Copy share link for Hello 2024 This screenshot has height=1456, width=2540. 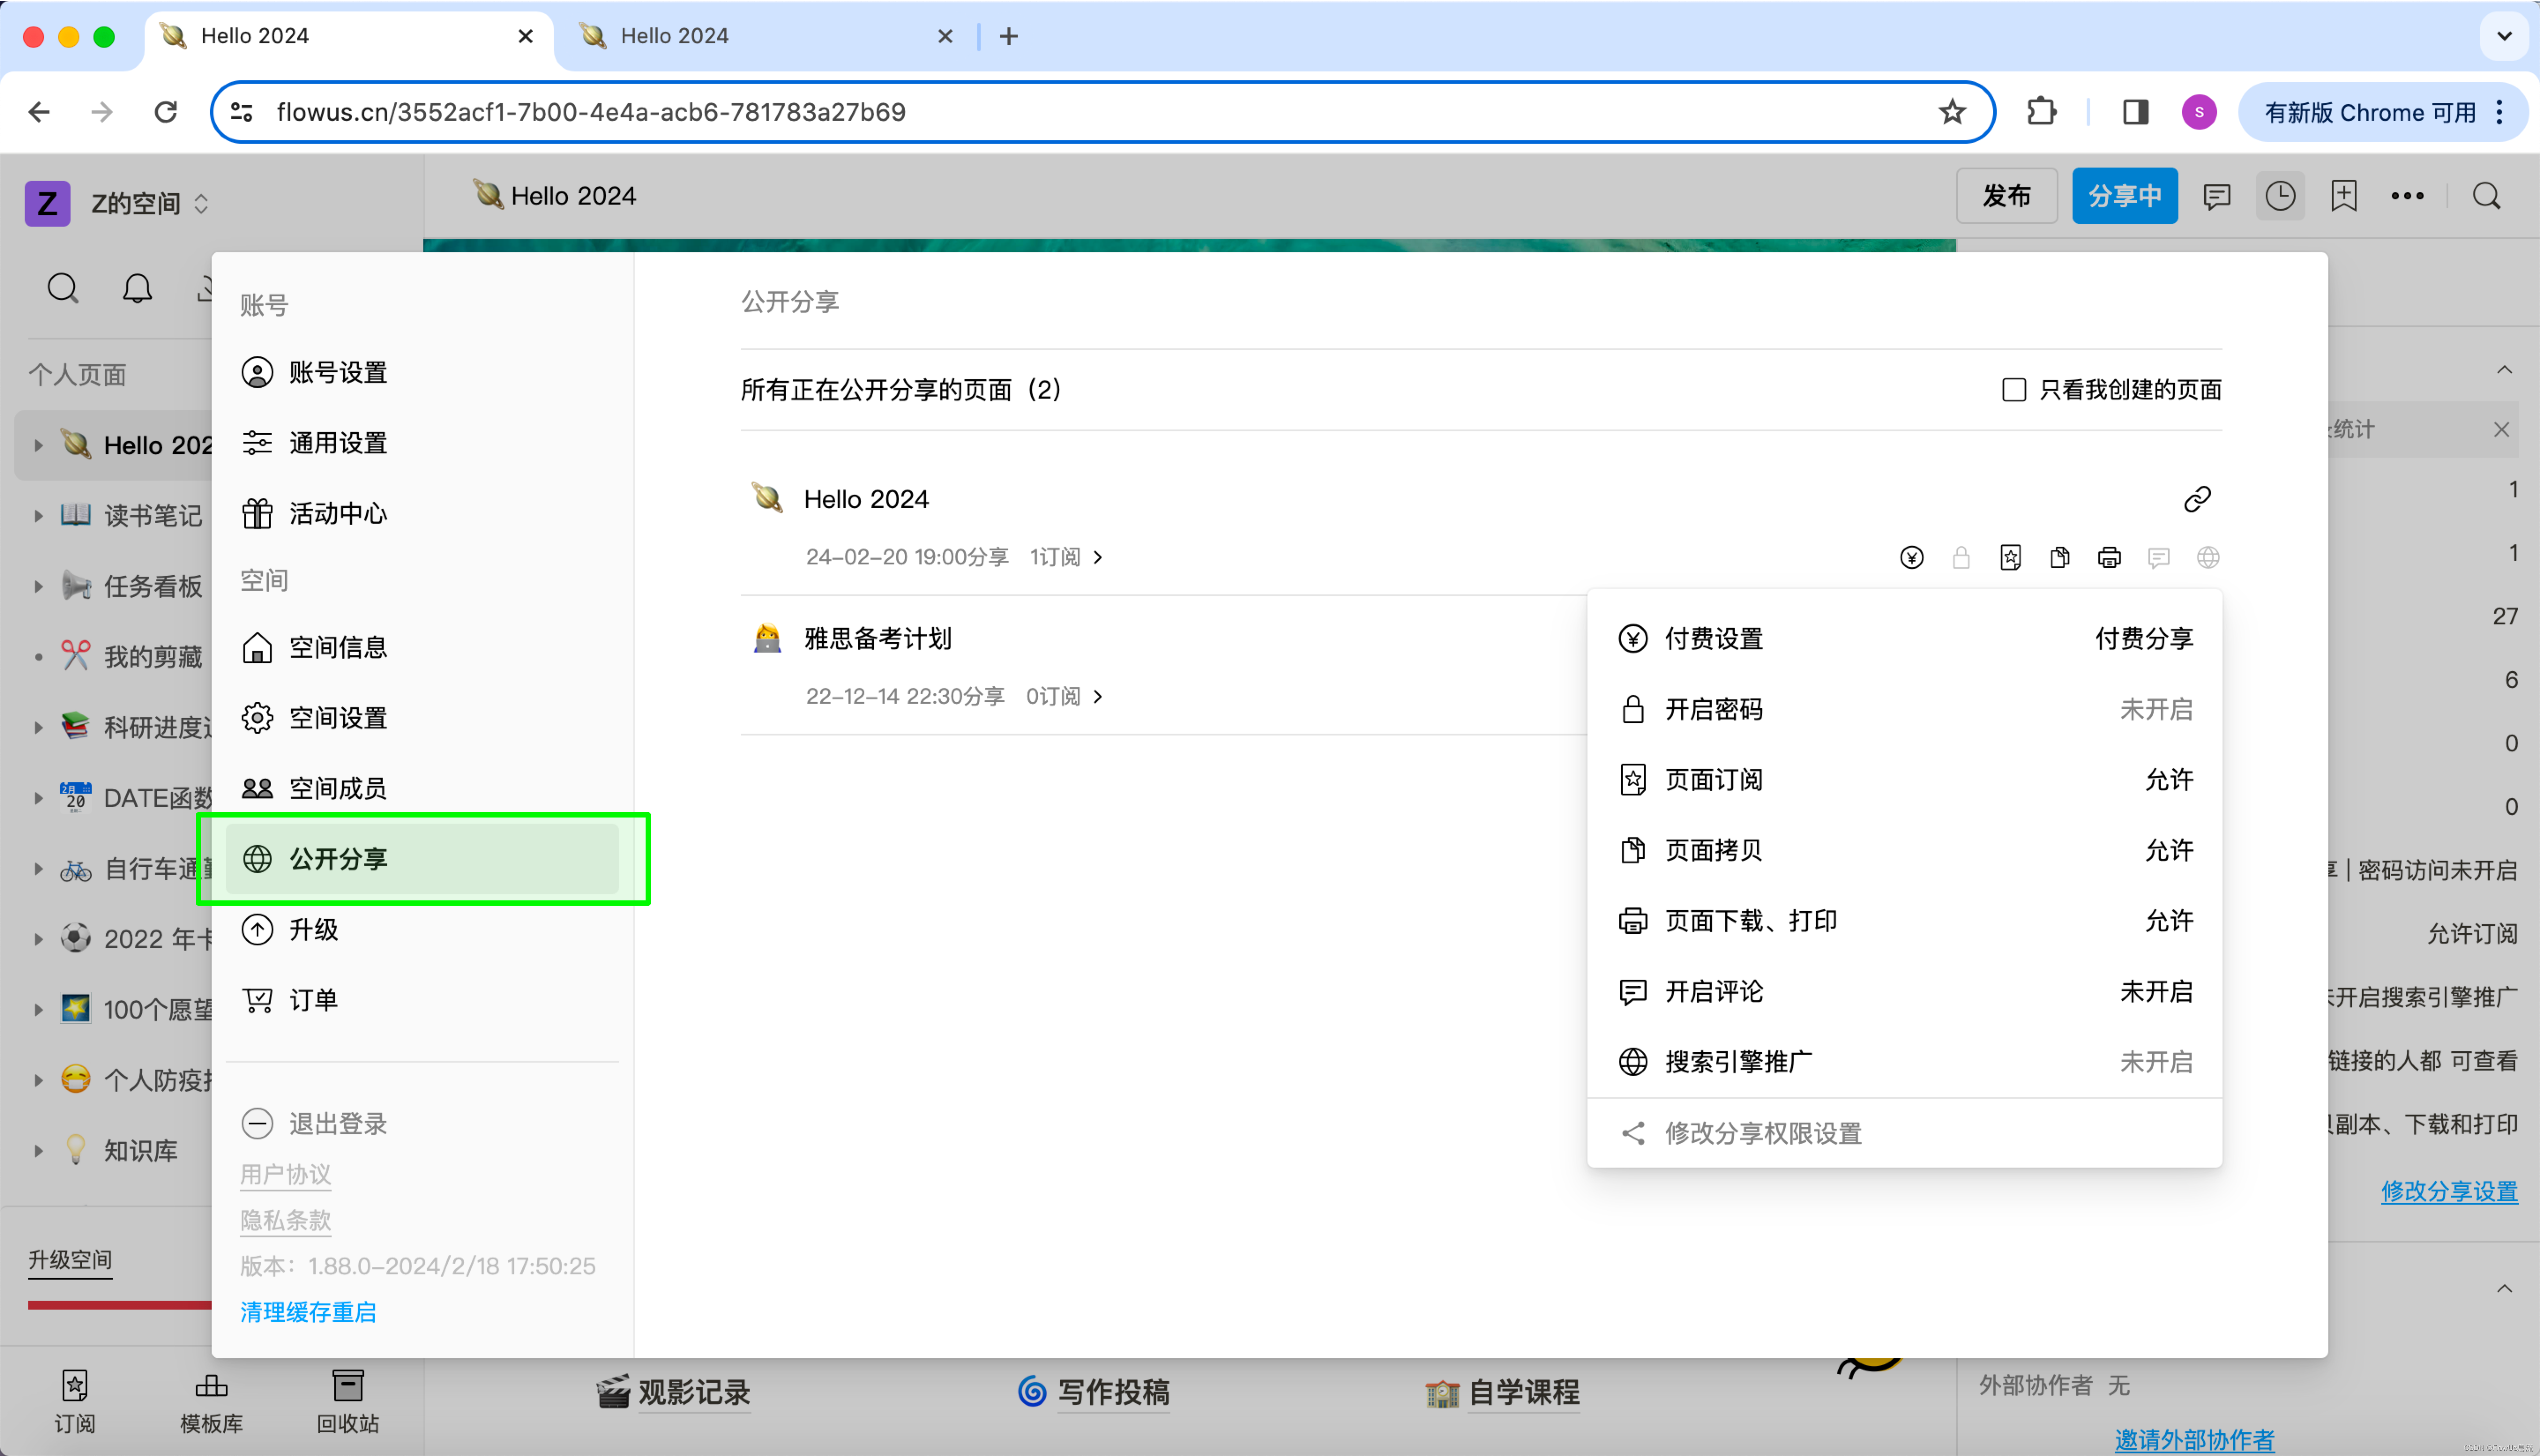pos(2196,499)
